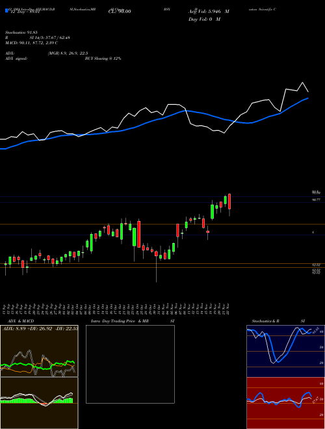Click the 'BUY Slowing @ 12%' signal text
Viewport: 325px width, 429px height.
103,58
